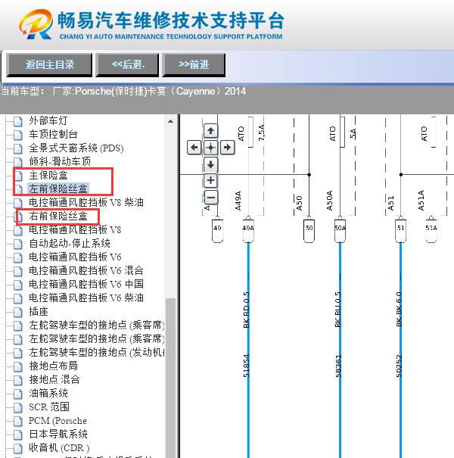
Task: Click connector pin 51A in diagram
Action: (x=431, y=230)
